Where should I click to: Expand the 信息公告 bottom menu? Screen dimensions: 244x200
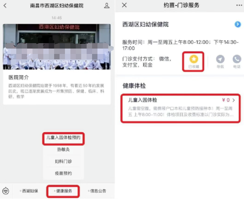tap(97, 191)
